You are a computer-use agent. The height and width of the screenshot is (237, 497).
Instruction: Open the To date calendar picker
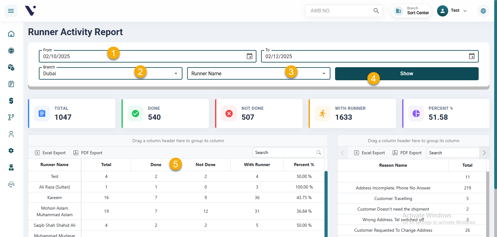coord(472,56)
